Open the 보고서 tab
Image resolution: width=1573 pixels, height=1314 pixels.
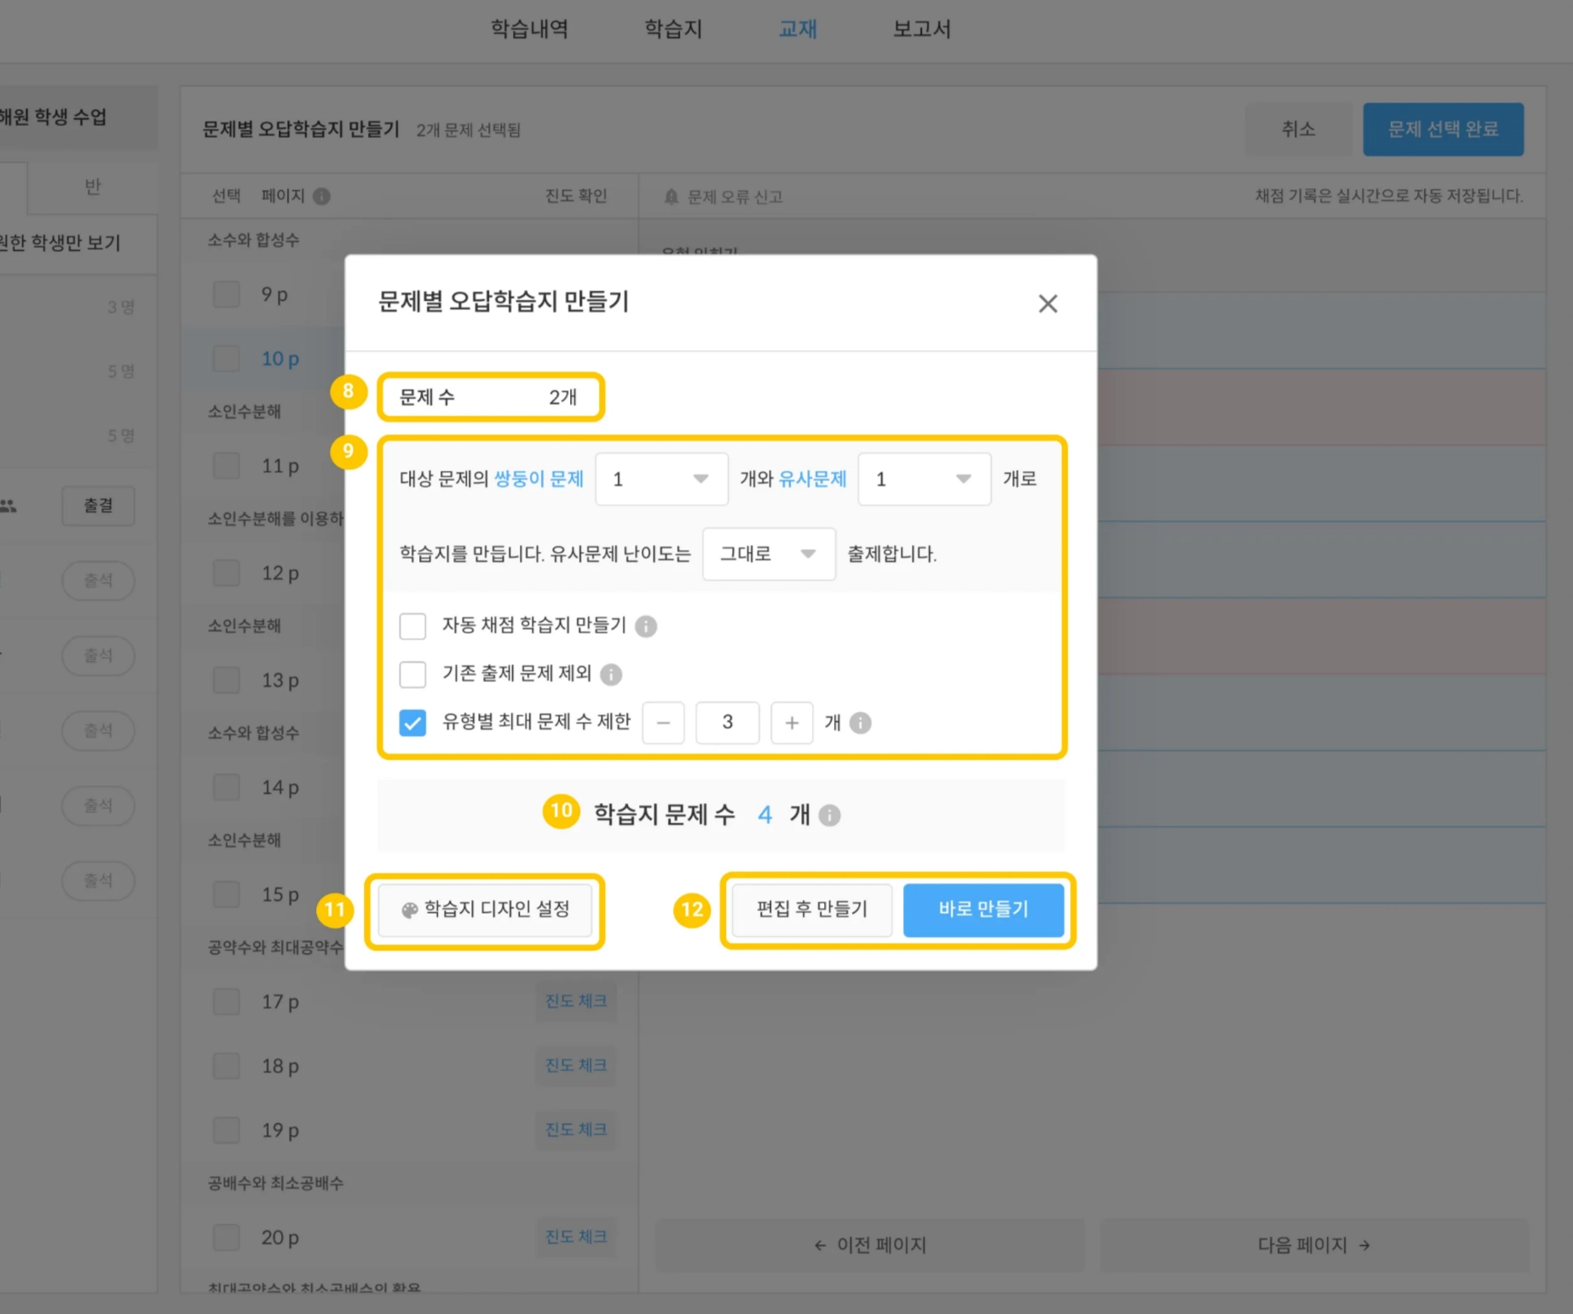pos(921,29)
